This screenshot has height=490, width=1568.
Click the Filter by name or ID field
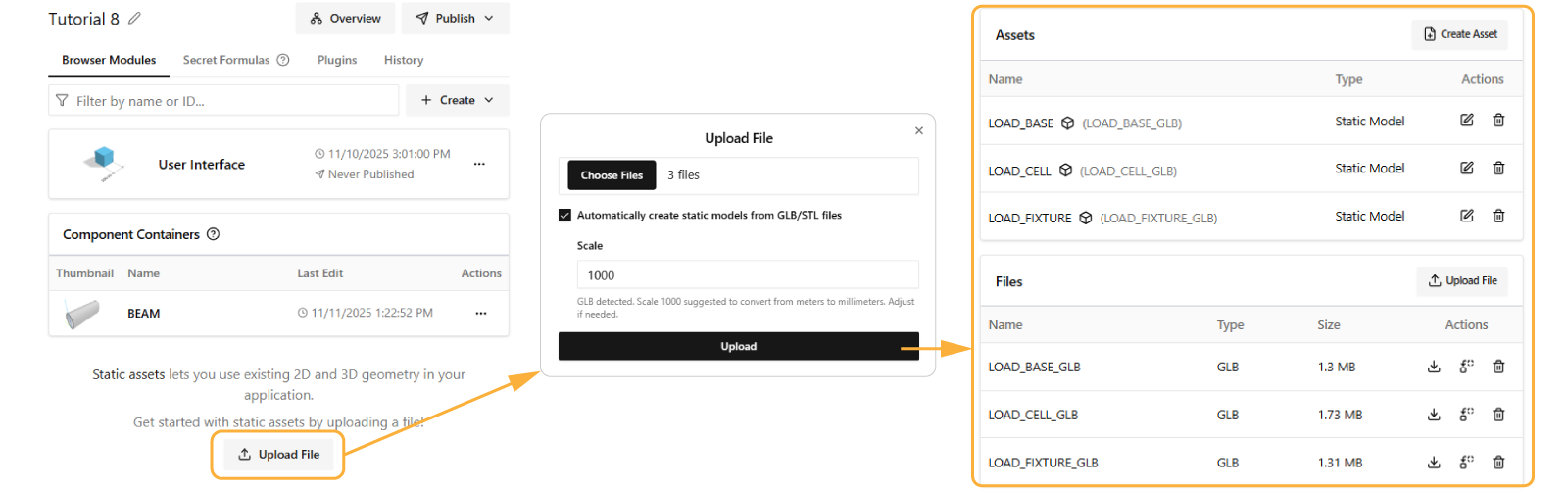click(225, 101)
